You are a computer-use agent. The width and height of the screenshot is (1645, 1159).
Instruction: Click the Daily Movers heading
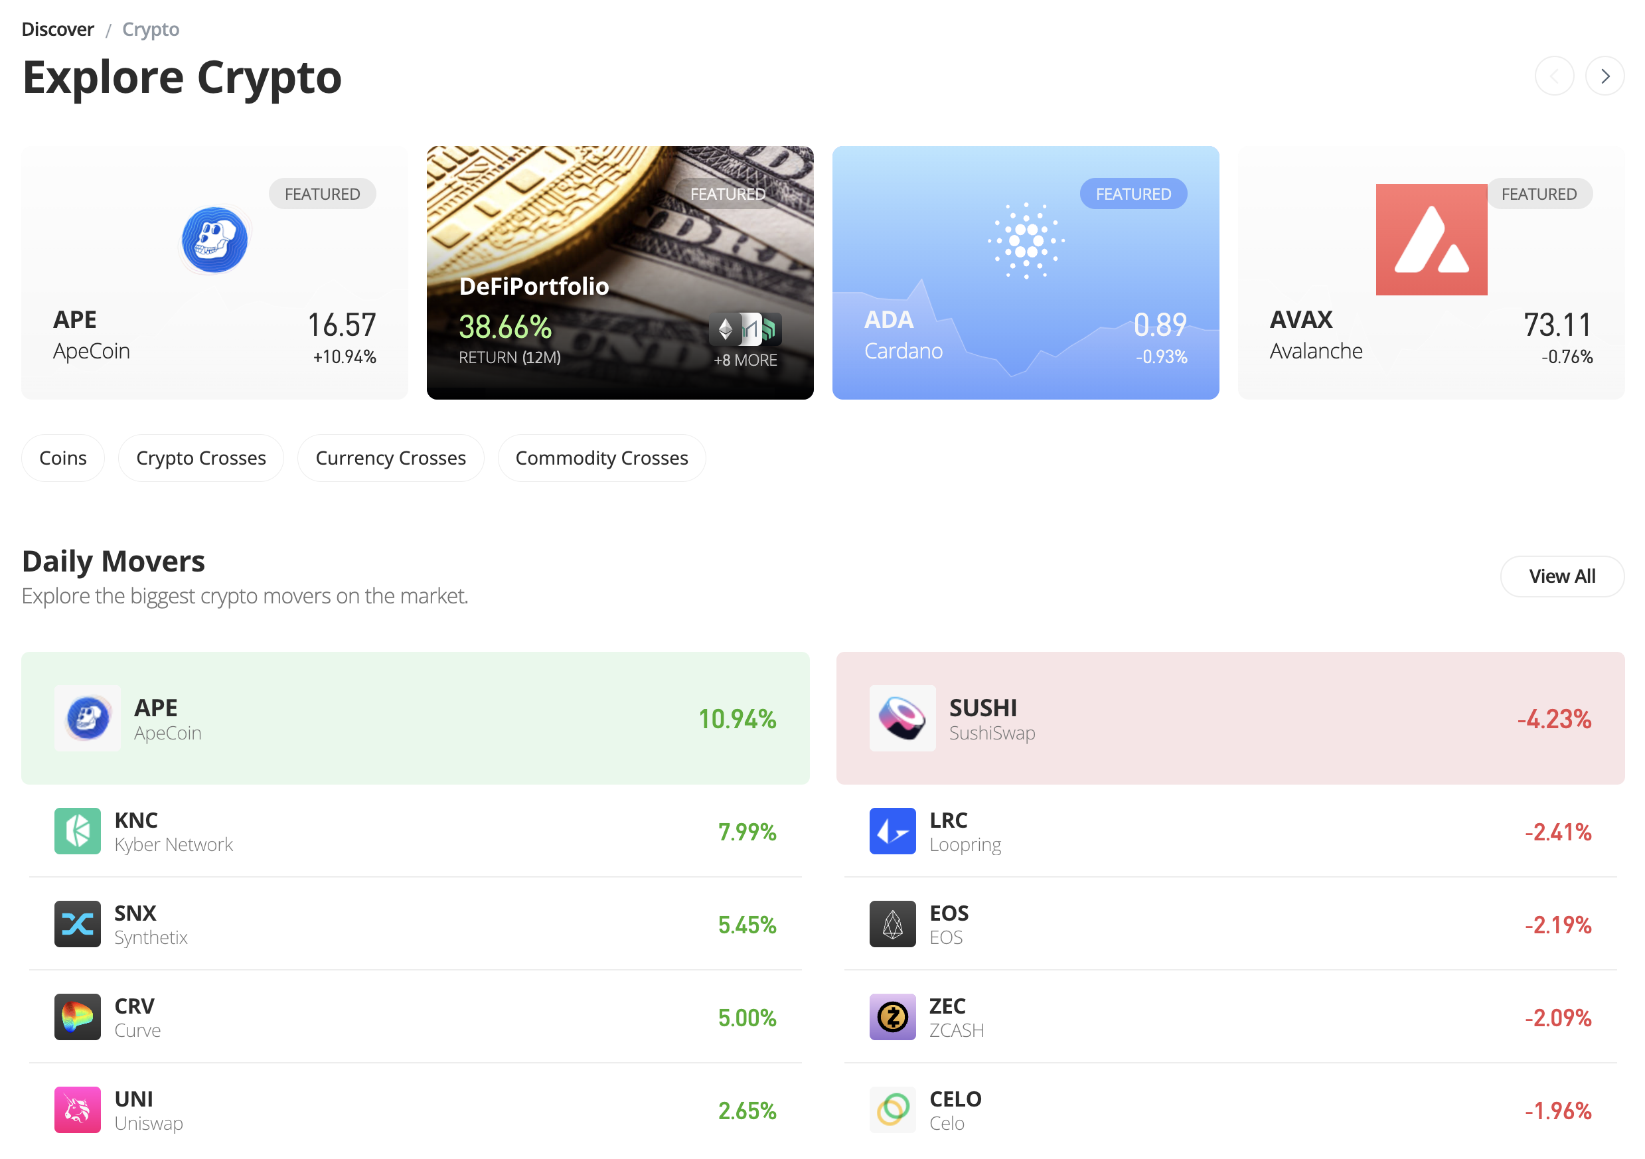(x=114, y=562)
